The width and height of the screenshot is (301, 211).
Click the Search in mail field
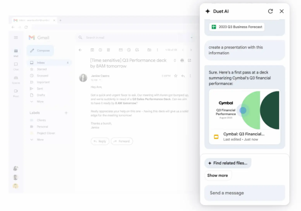click(x=135, y=38)
